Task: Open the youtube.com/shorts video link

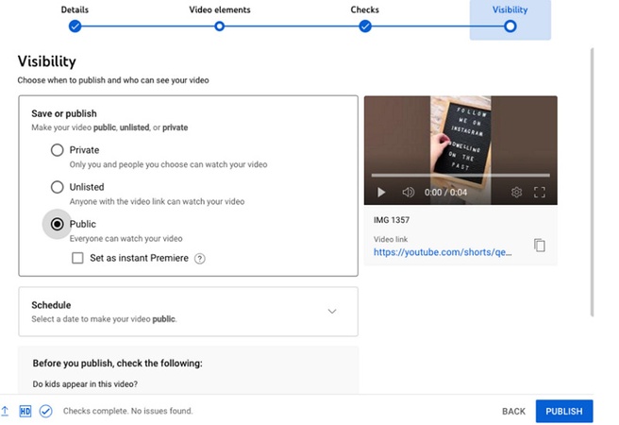Action: [x=443, y=252]
